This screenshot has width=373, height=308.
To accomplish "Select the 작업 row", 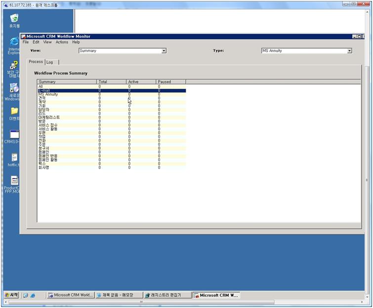I will [112, 137].
